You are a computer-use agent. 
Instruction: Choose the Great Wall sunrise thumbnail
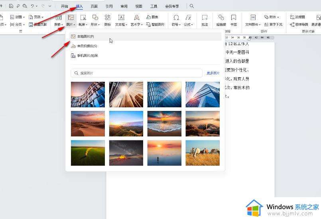126,124
